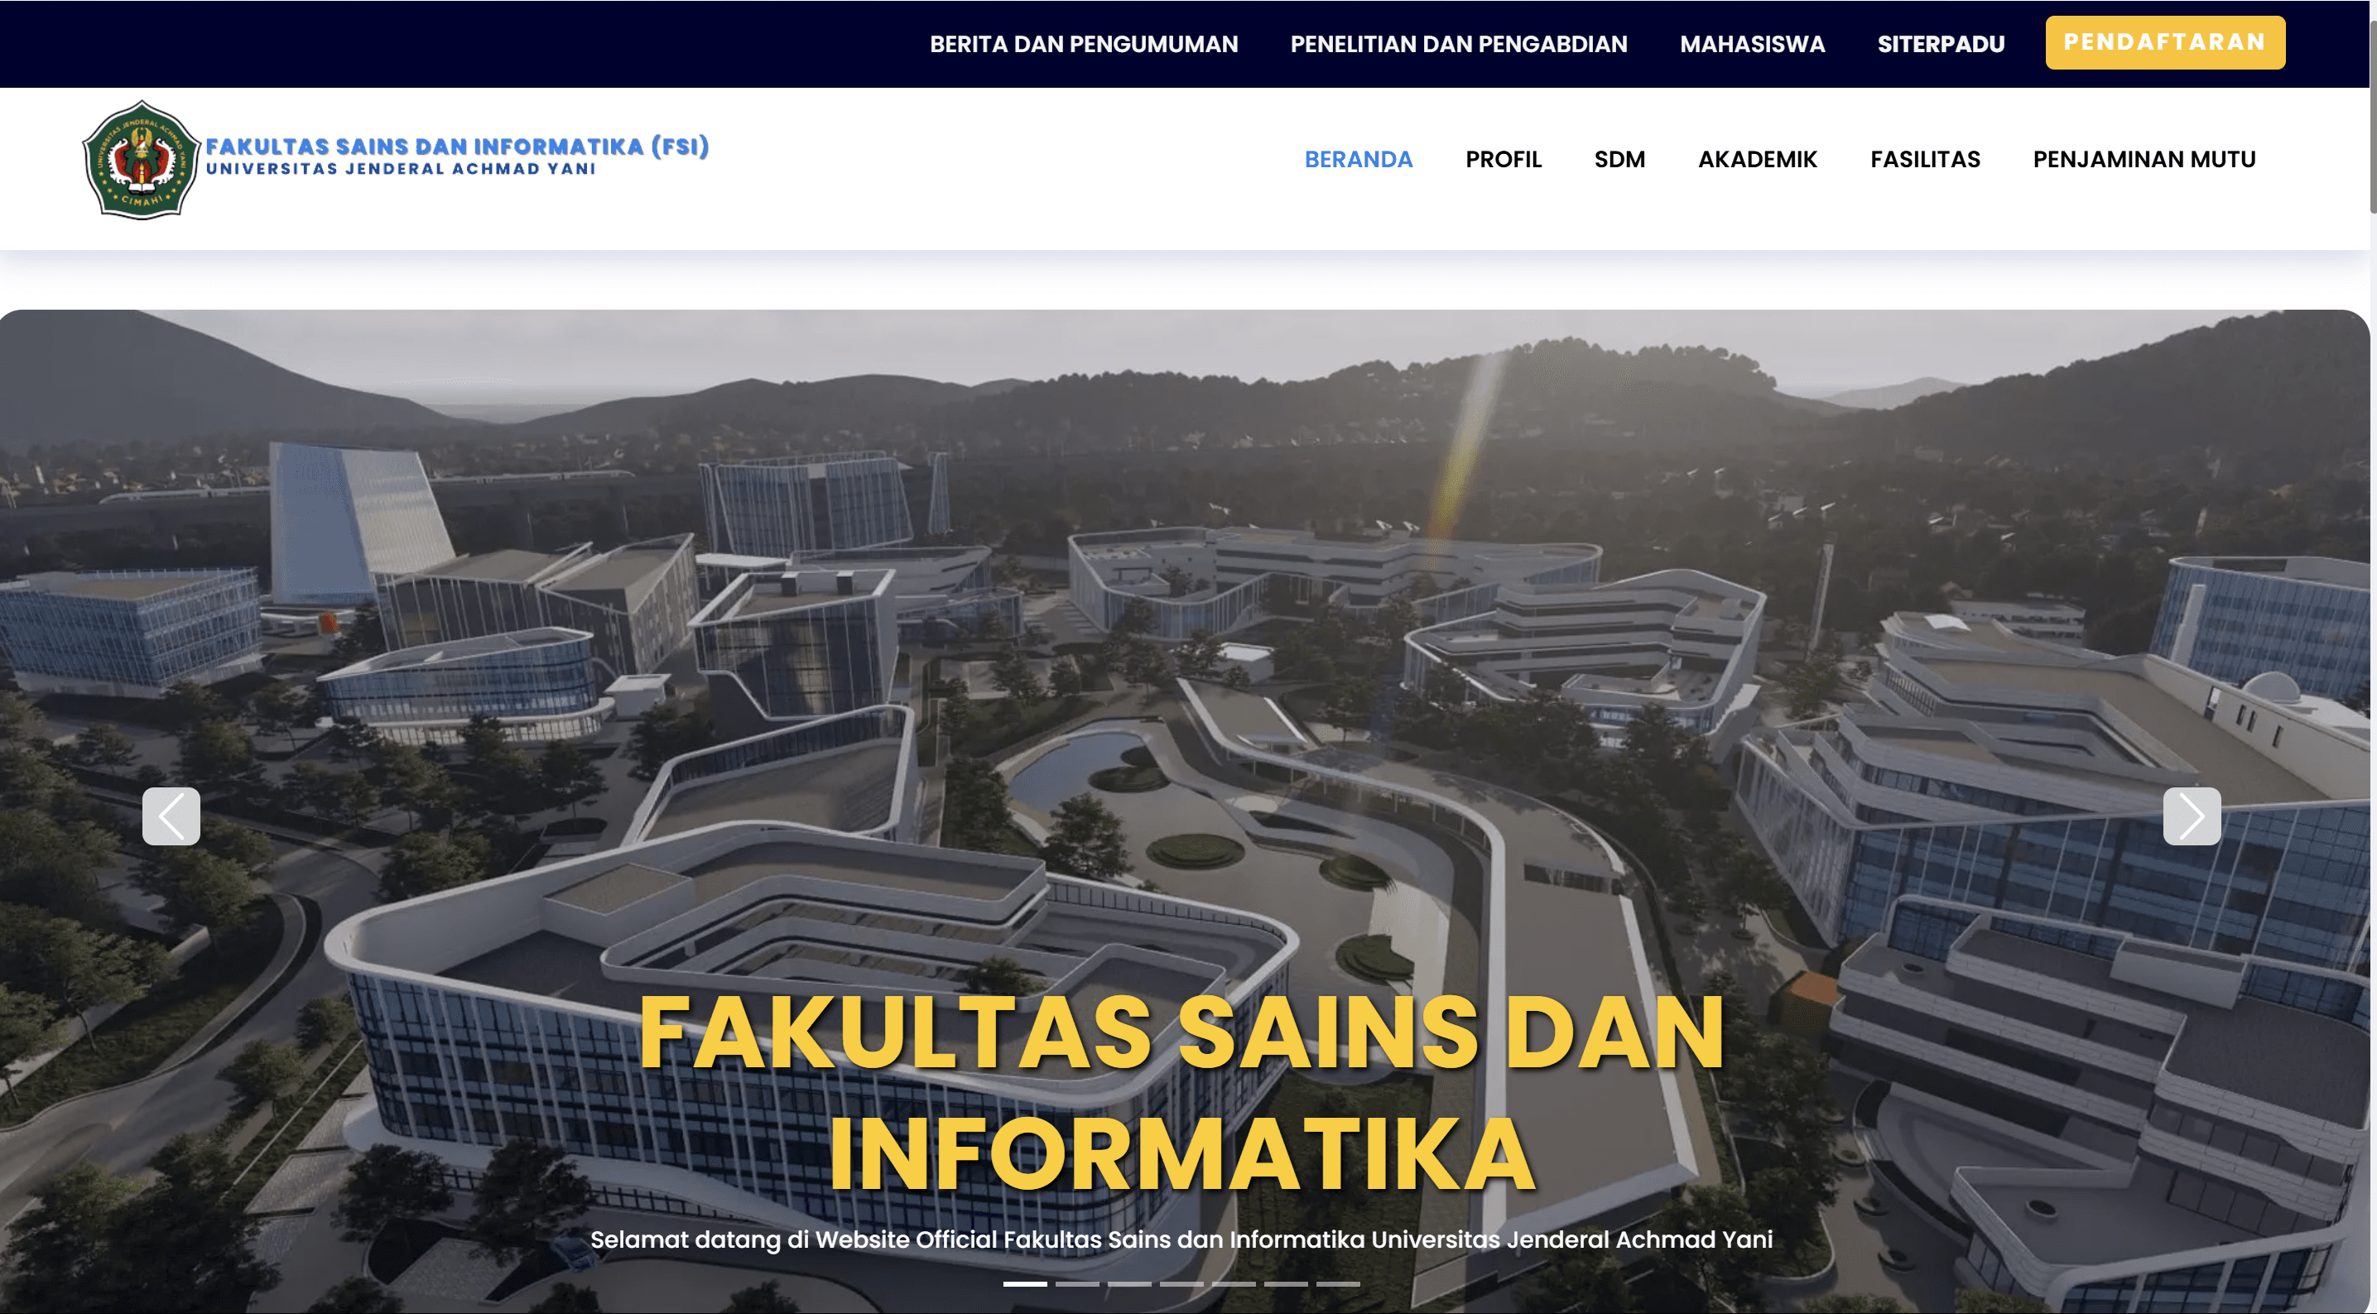The width and height of the screenshot is (2377, 1314).
Task: Click the yellow Pendaftaran button
Action: (x=2165, y=42)
